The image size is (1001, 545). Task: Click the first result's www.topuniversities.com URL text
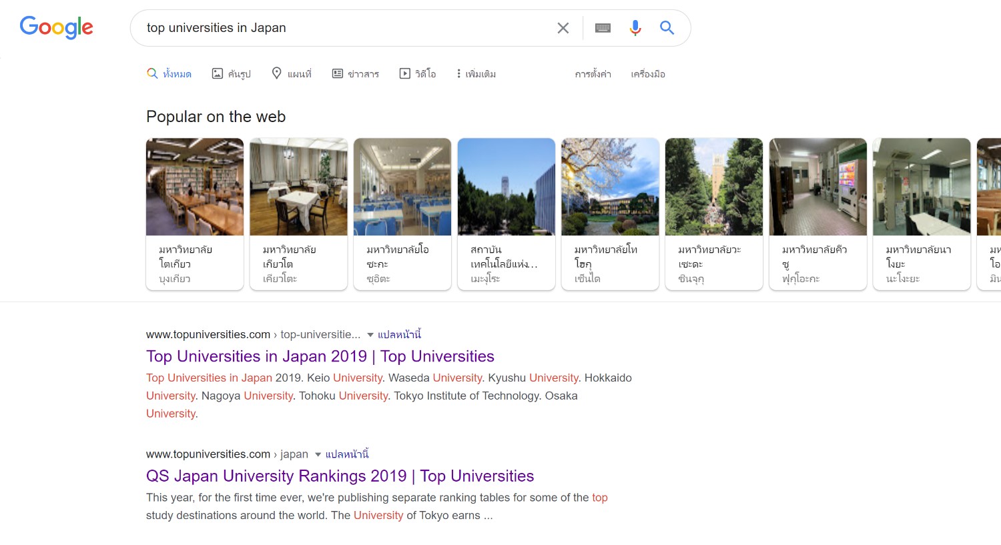click(208, 334)
